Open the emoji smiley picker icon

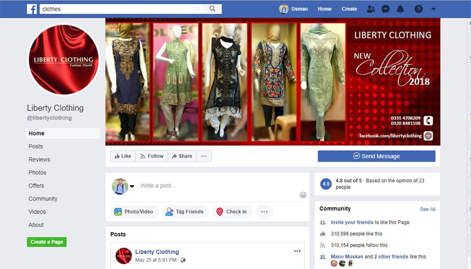(x=303, y=195)
